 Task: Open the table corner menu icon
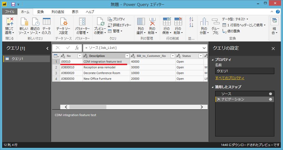click(x=56, y=56)
